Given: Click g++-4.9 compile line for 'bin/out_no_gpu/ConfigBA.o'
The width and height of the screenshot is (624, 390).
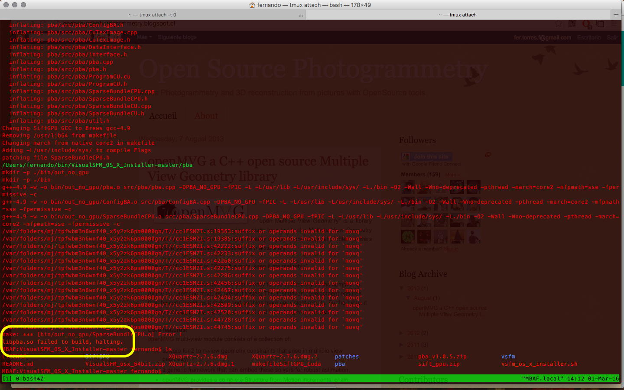Looking at the screenshot, I should tap(310, 205).
